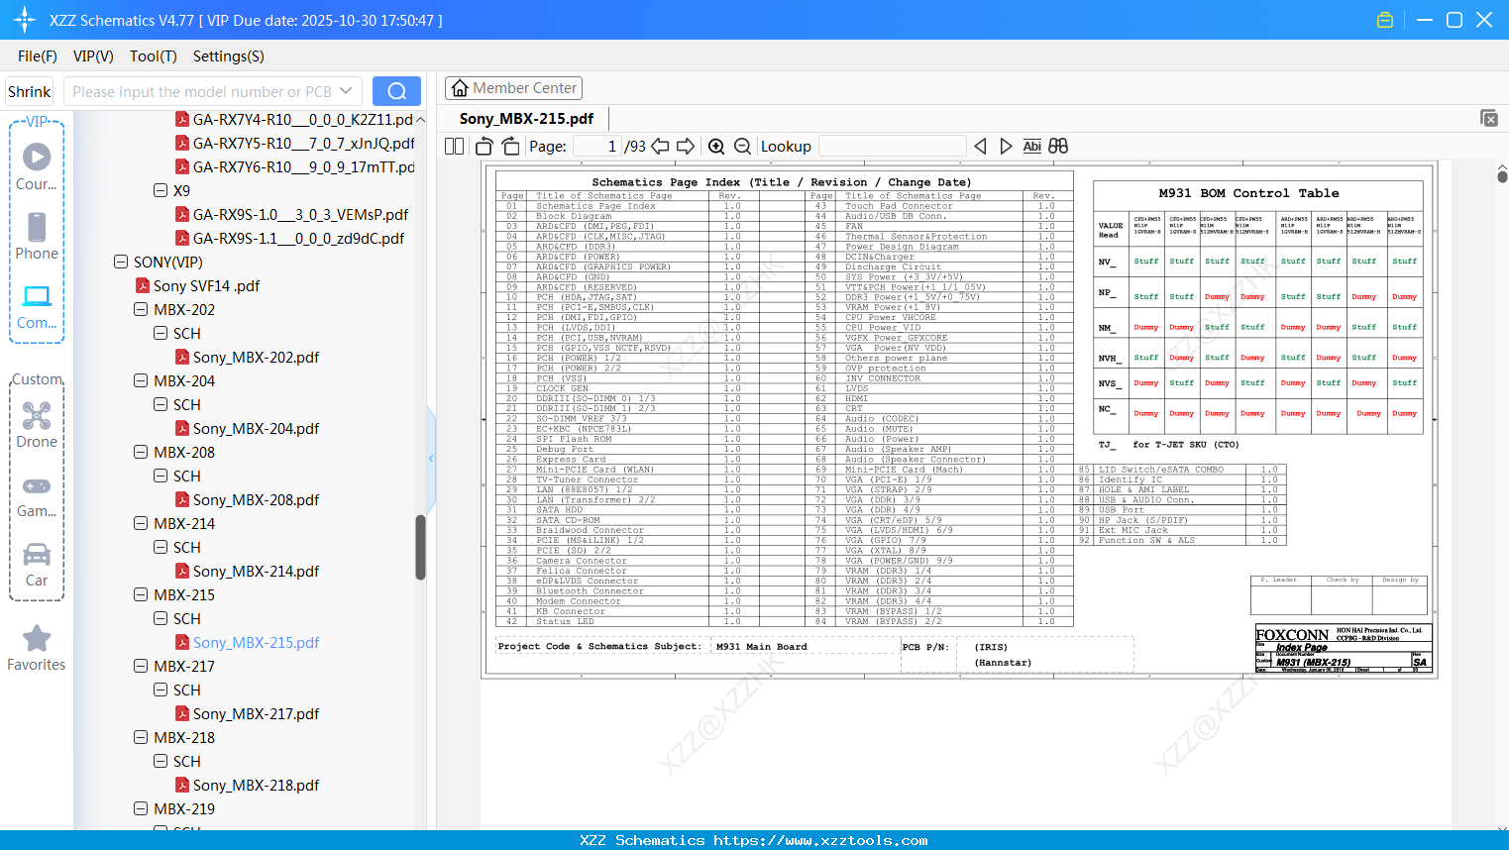This screenshot has height=850, width=1509.
Task: Toggle the two-page split view icon
Action: coord(455,147)
